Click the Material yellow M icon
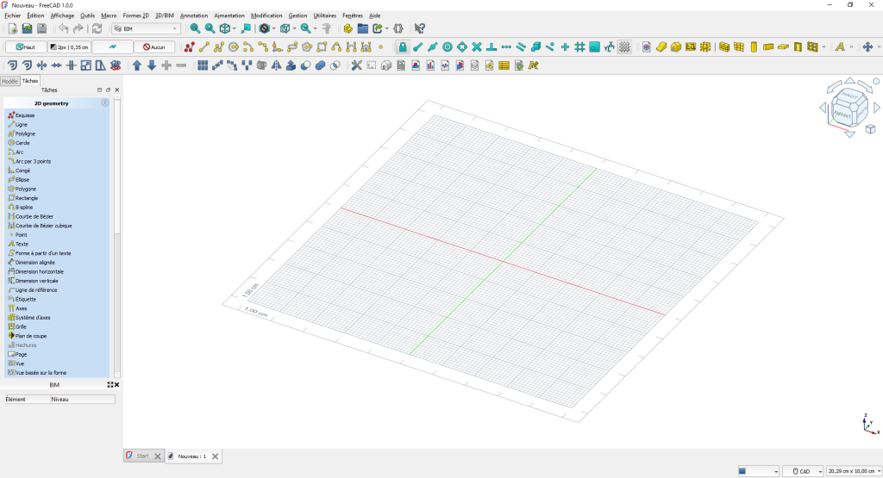 [533, 65]
